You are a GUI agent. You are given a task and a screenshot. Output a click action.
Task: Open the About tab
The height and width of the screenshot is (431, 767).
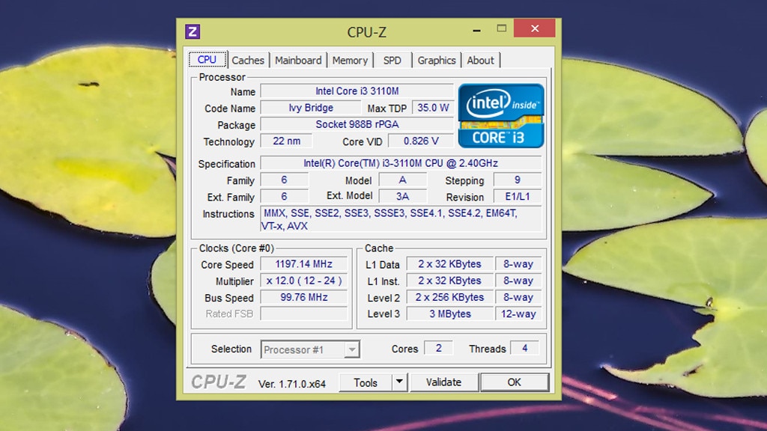(x=481, y=60)
